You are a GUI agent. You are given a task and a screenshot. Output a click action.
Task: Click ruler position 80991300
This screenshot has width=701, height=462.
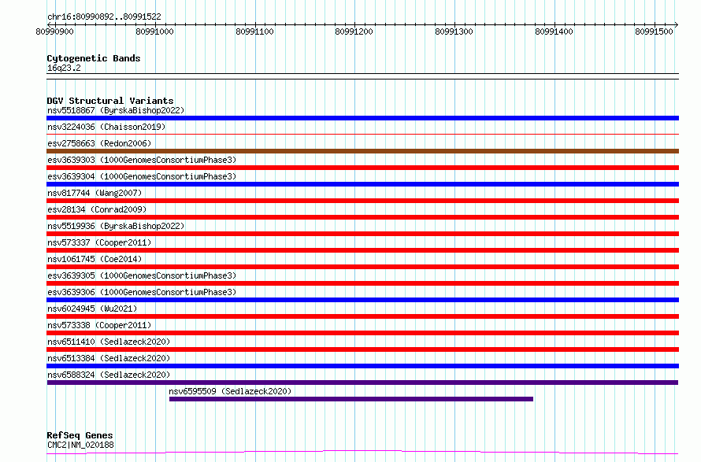click(454, 31)
